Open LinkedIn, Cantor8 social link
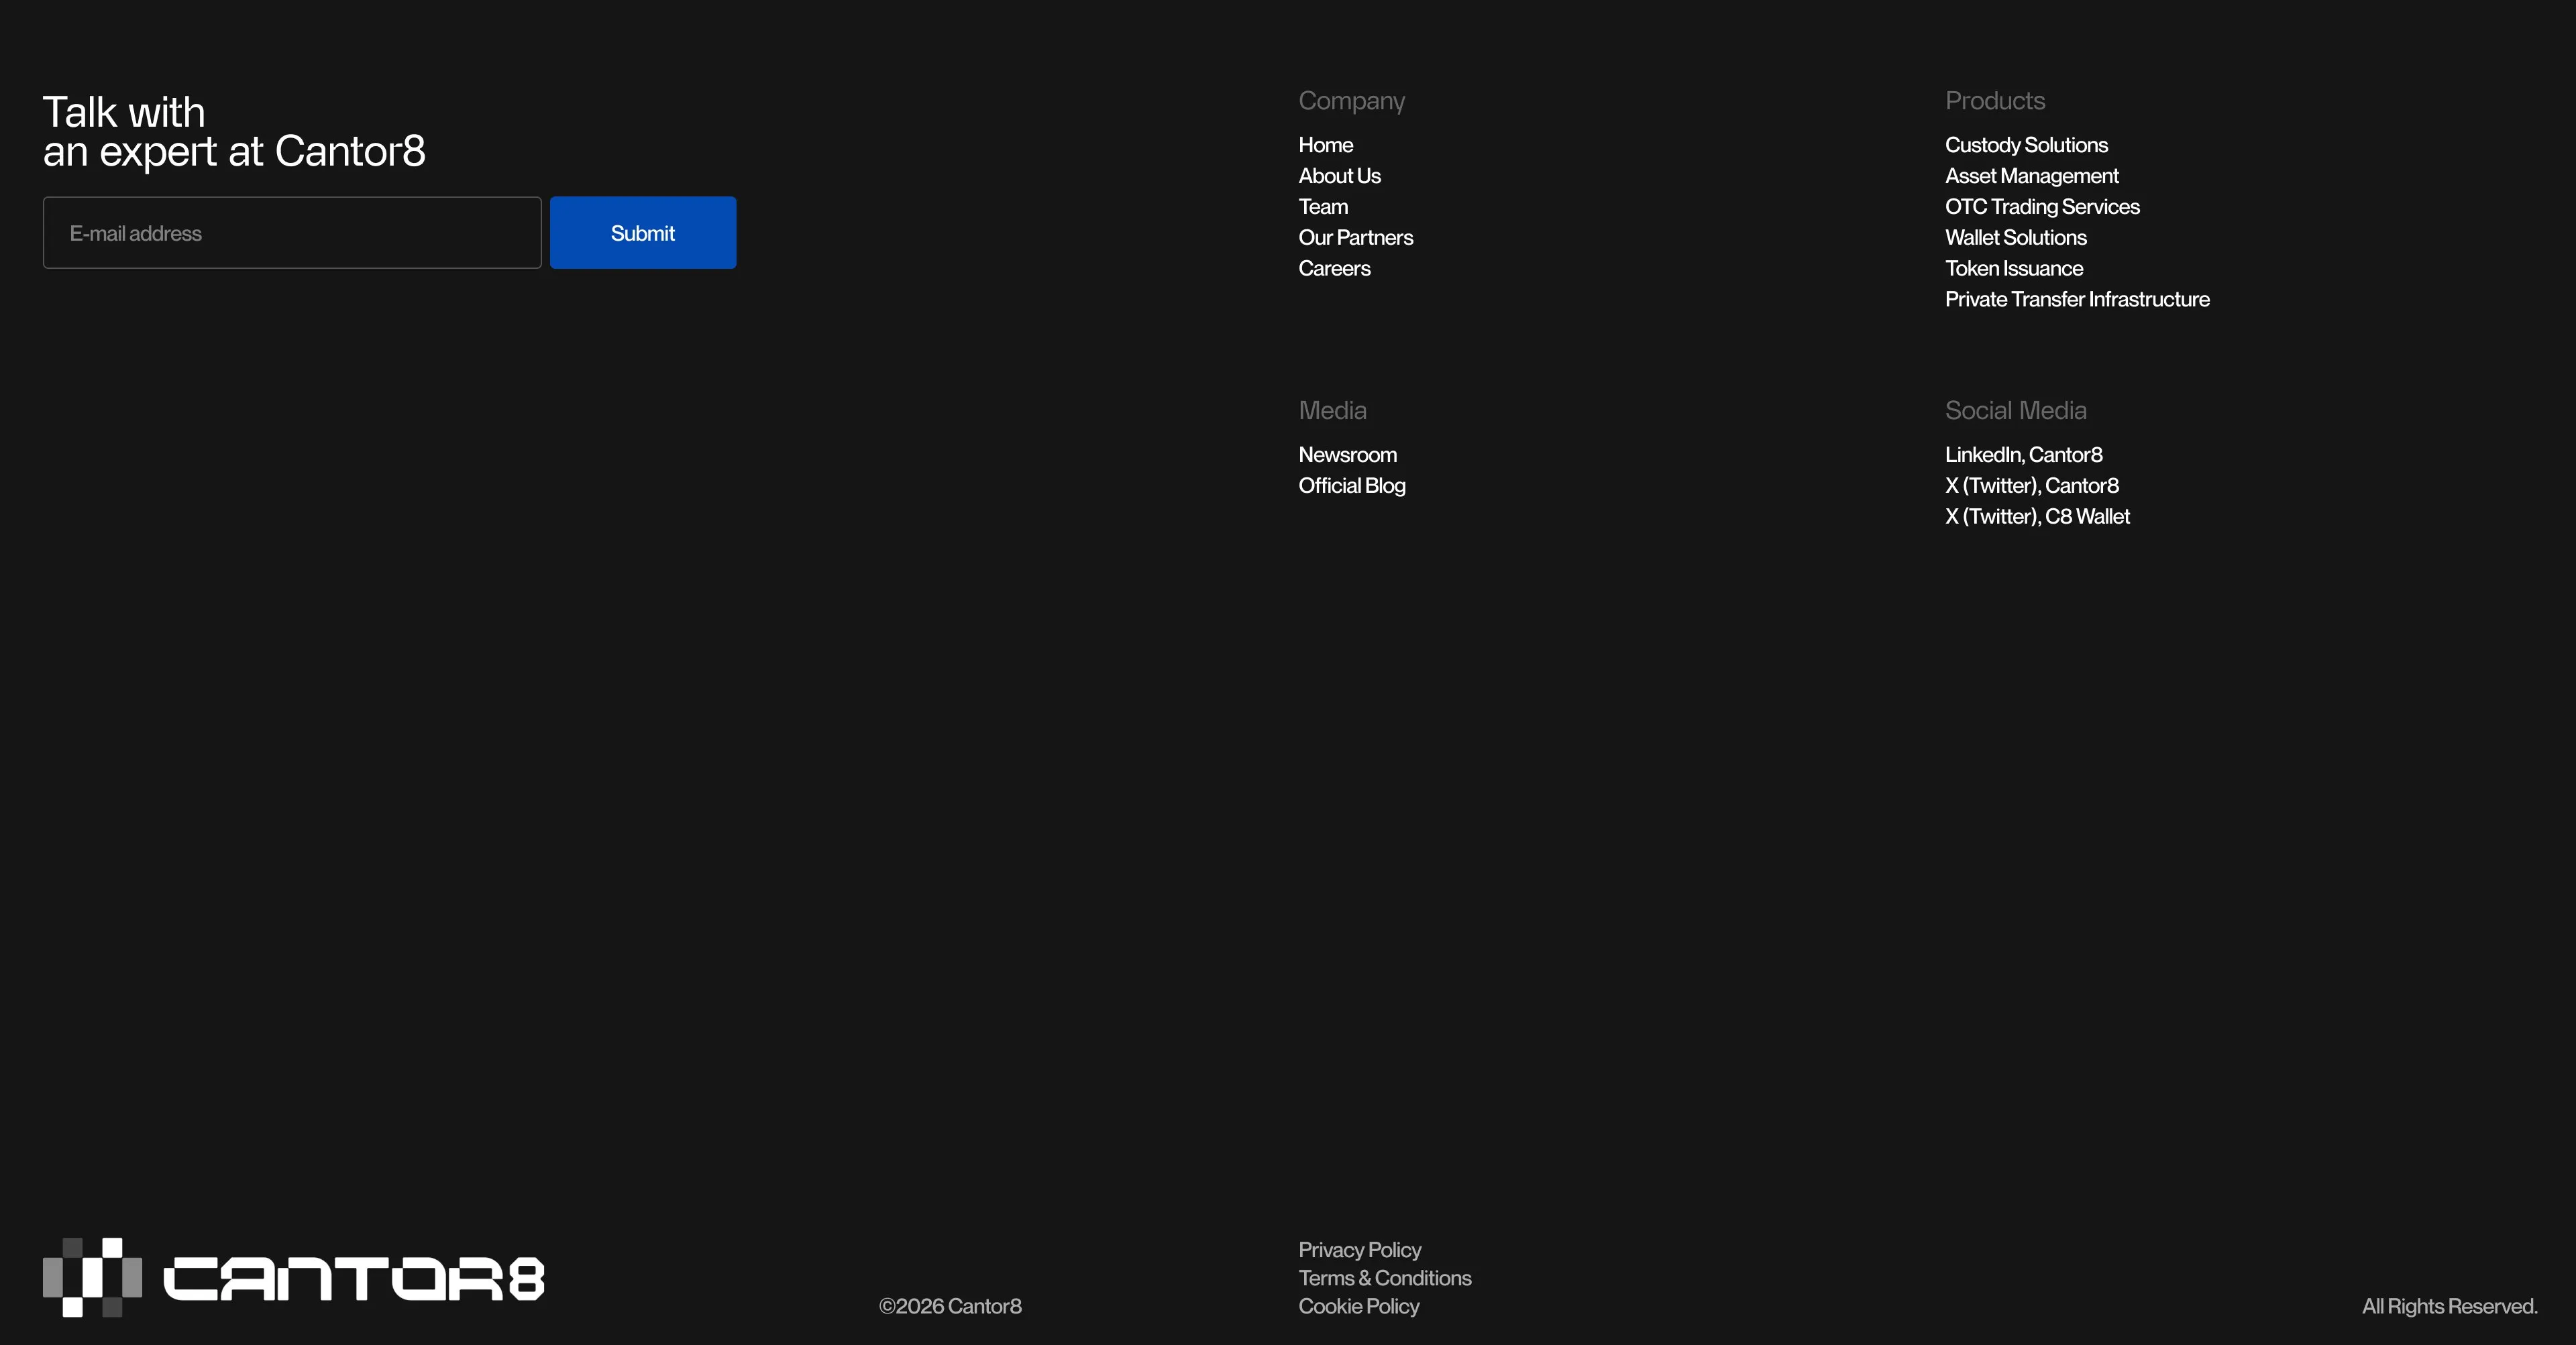Image resolution: width=2576 pixels, height=1345 pixels. click(x=2023, y=455)
